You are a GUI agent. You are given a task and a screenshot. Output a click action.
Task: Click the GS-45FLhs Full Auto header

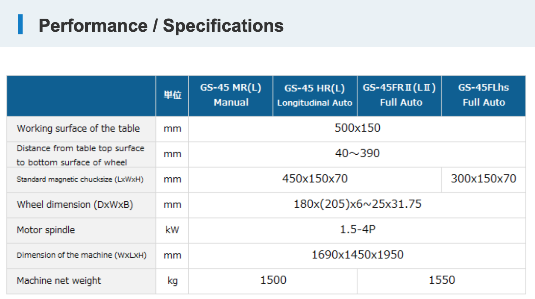[x=483, y=95]
